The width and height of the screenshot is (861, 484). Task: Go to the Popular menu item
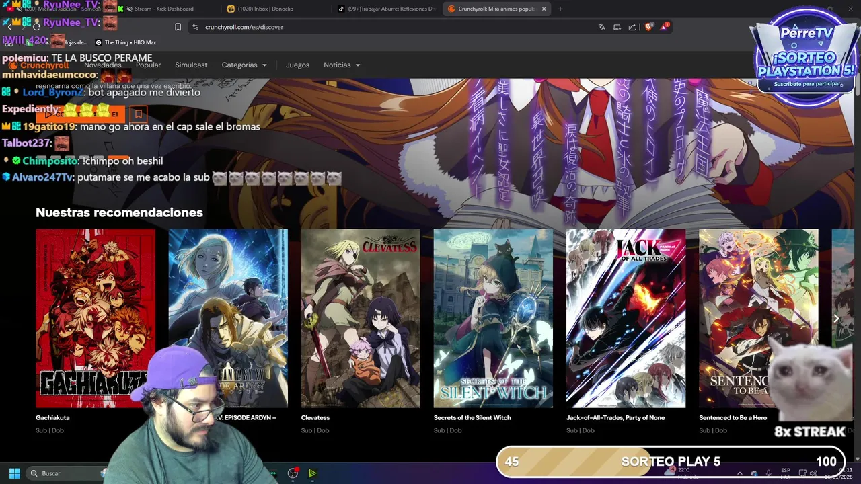point(148,65)
